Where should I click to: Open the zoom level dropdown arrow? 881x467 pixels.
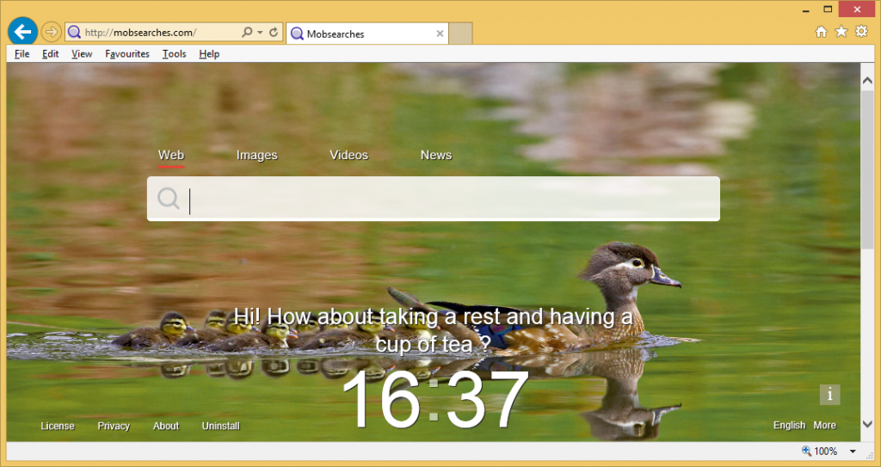[853, 452]
